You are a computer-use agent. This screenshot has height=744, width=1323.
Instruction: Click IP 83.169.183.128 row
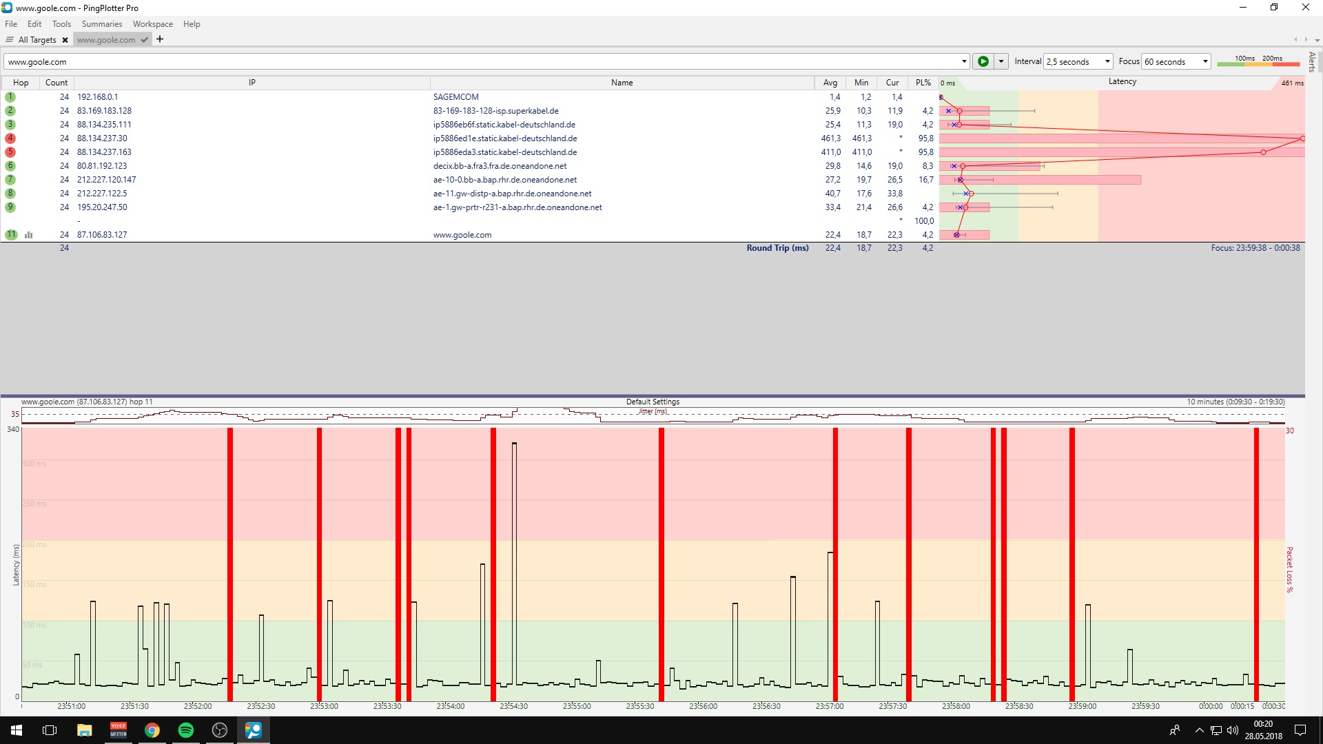pyautogui.click(x=104, y=111)
